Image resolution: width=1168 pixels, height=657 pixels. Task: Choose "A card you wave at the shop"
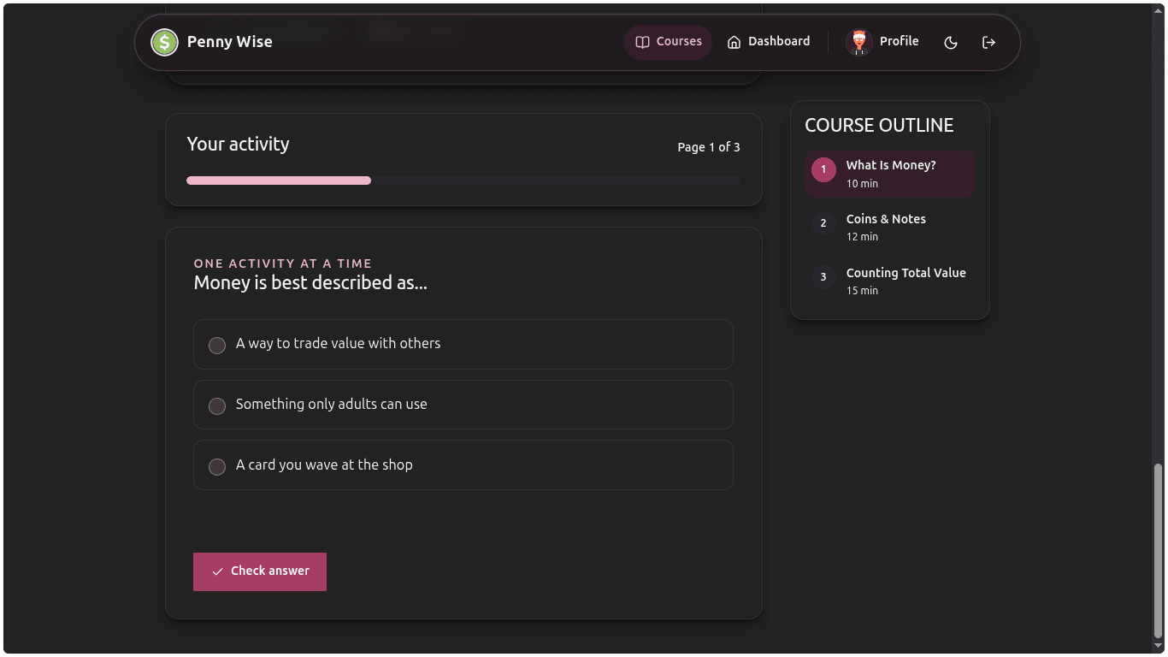point(463,465)
